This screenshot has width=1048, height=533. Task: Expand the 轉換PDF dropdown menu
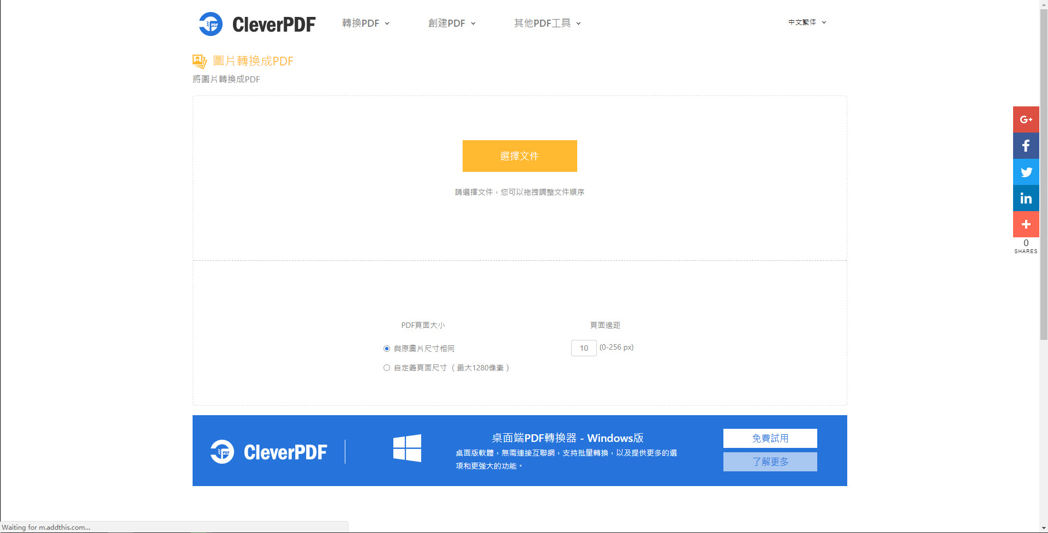(x=366, y=23)
